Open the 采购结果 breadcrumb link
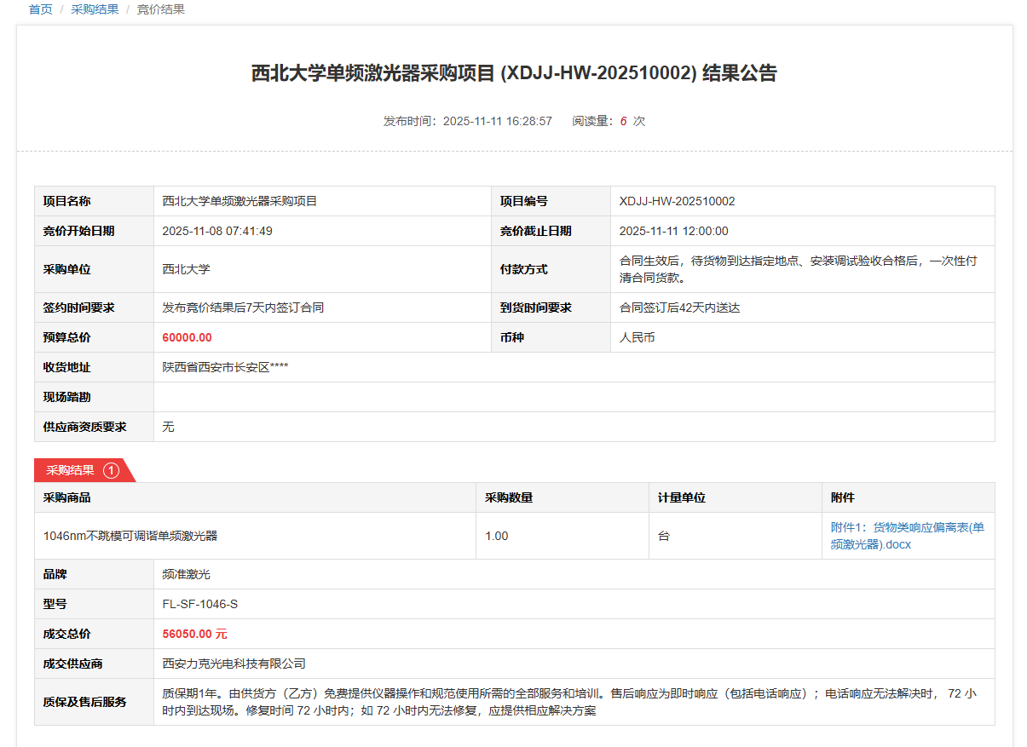The image size is (1027, 747). click(x=95, y=9)
